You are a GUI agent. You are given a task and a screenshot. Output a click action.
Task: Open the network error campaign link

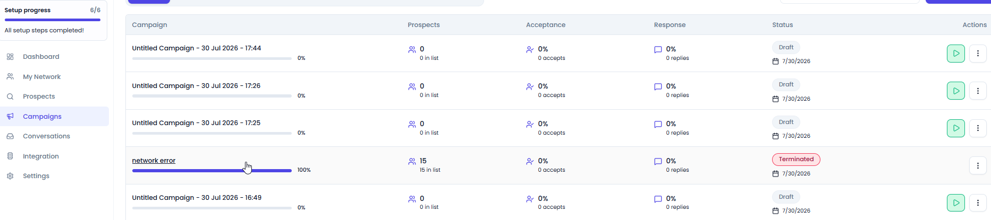tap(154, 161)
